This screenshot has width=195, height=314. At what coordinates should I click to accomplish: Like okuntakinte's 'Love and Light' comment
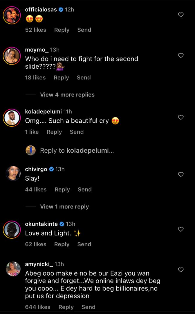[x=181, y=229]
